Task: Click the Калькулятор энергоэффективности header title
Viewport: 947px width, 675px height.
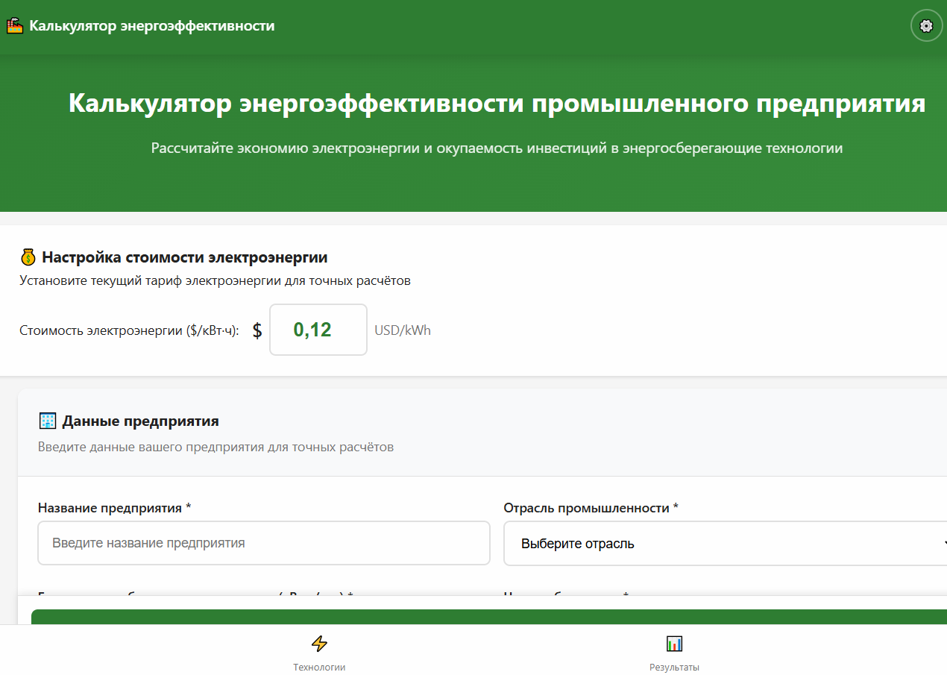Action: point(152,26)
